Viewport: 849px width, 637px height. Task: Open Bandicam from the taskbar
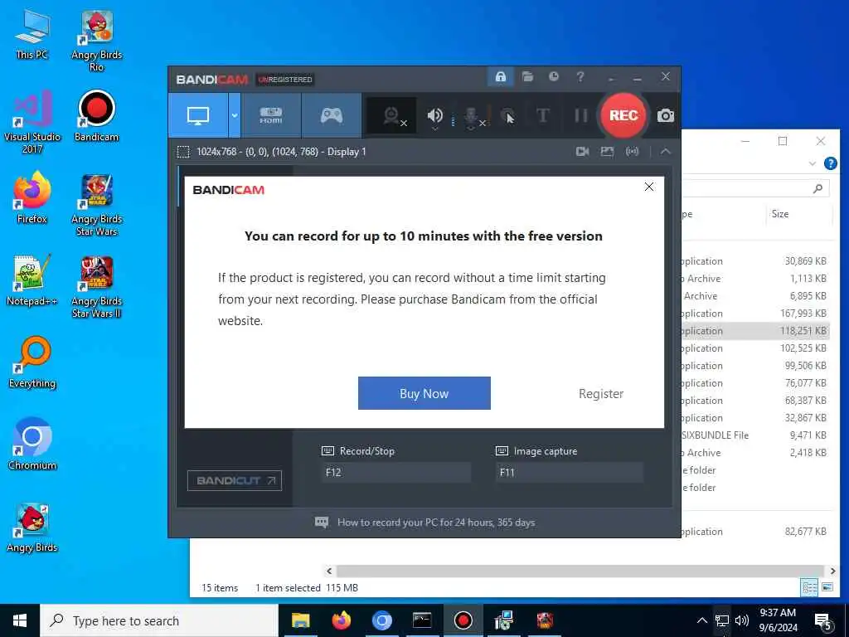pos(463,620)
